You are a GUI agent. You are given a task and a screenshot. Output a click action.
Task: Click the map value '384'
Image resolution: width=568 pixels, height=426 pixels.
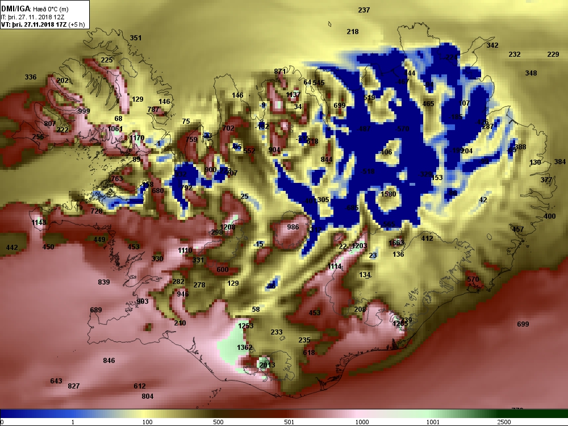559,162
